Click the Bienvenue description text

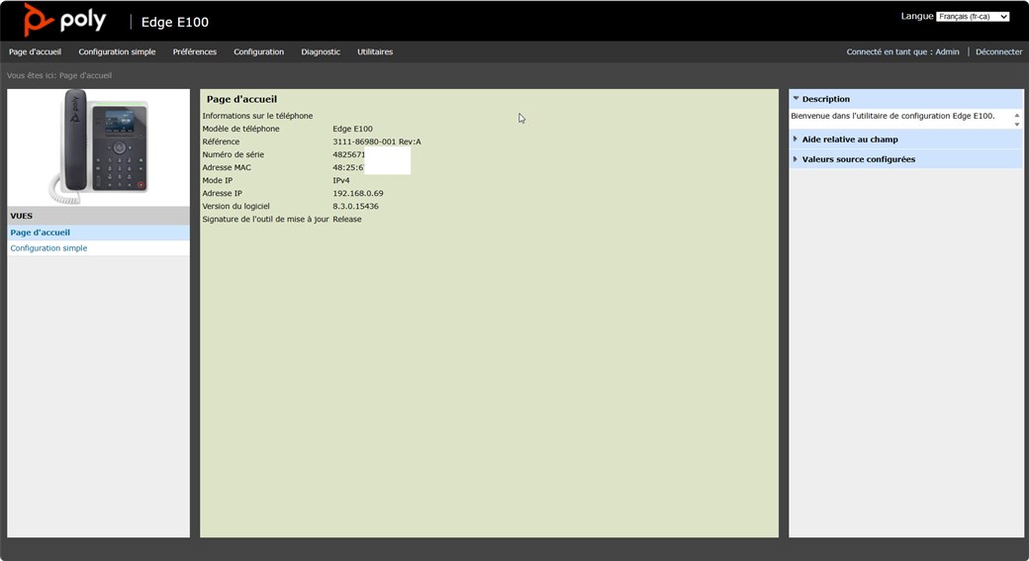tap(892, 116)
